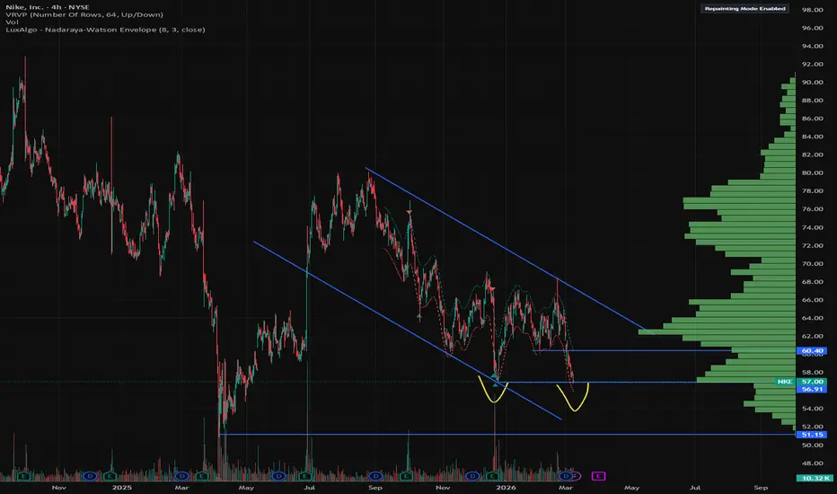837x494 pixels.
Task: Click the blue 51.15 price label
Action: tap(812, 435)
